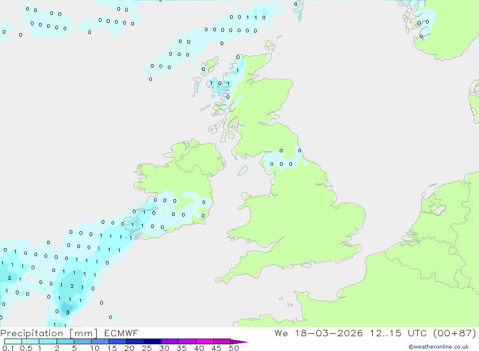Image resolution: width=479 pixels, height=351 pixels.
Task: Click the 'ECMWF' model label
Action: point(121,333)
